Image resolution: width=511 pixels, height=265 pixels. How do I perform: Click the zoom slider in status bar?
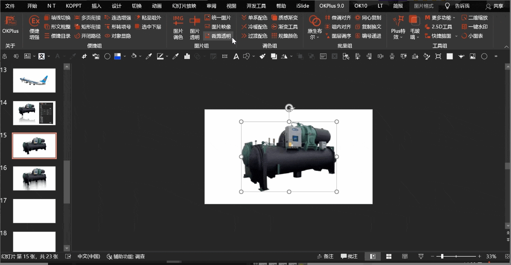pyautogui.click(x=442, y=256)
